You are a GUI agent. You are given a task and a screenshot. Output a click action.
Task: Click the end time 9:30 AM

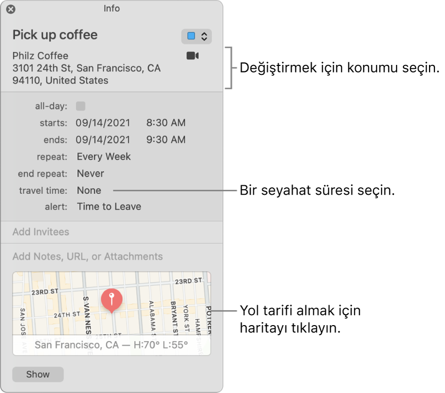(166, 140)
